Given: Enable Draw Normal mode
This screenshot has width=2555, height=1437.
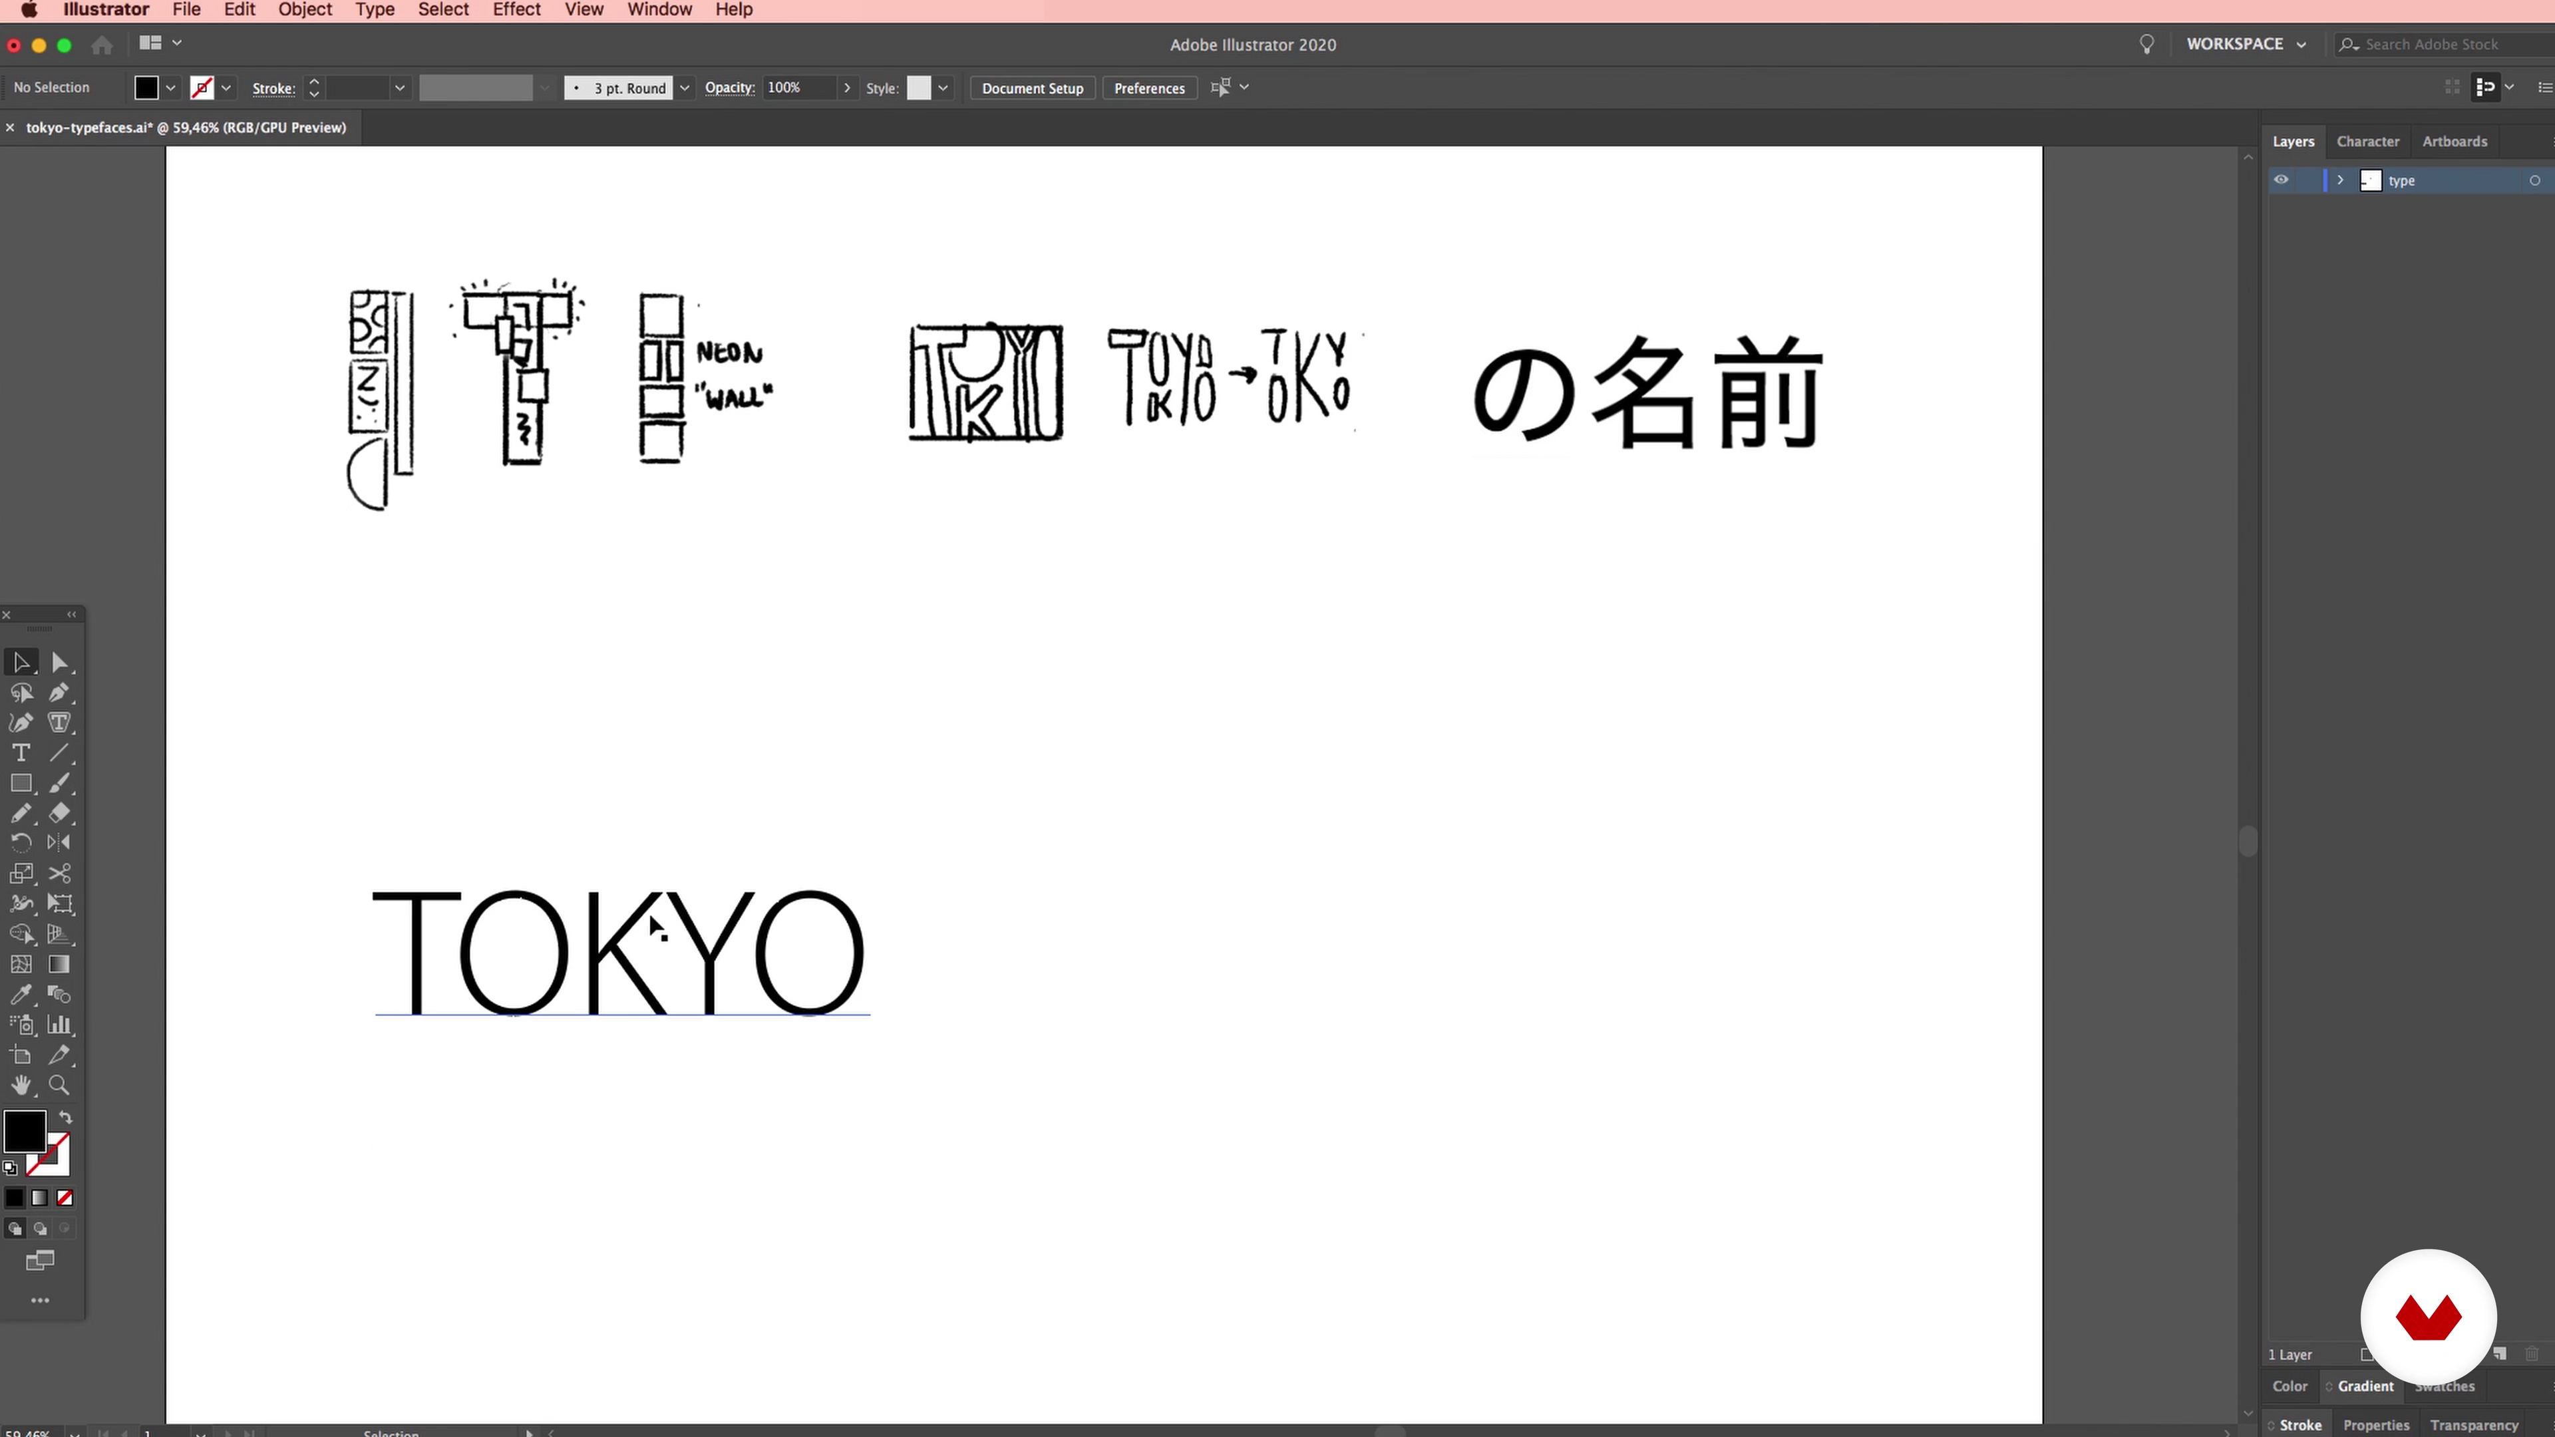Looking at the screenshot, I should pyautogui.click(x=14, y=1229).
